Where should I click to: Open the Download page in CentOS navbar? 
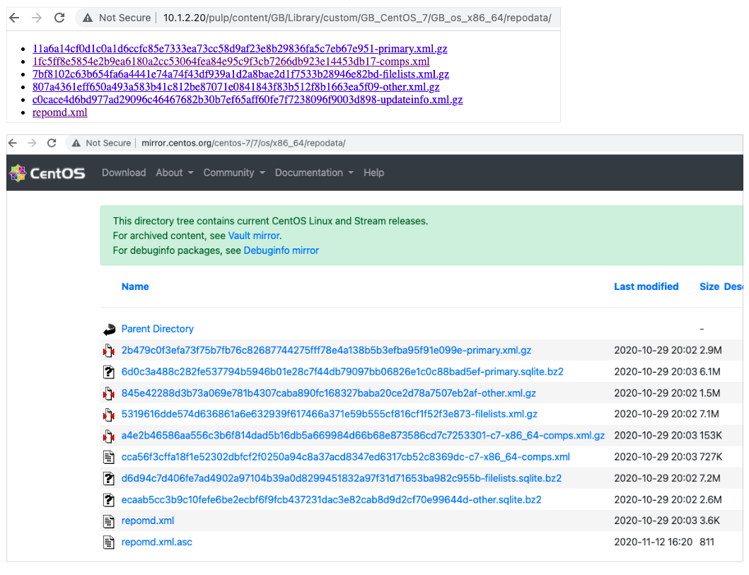[x=124, y=173]
